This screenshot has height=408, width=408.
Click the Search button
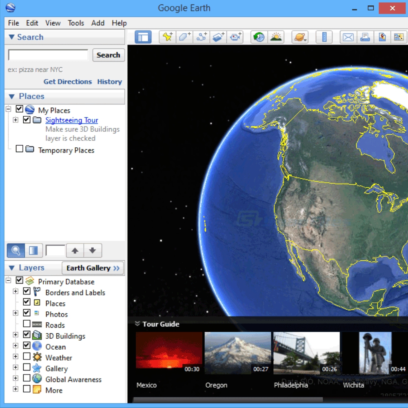point(109,55)
